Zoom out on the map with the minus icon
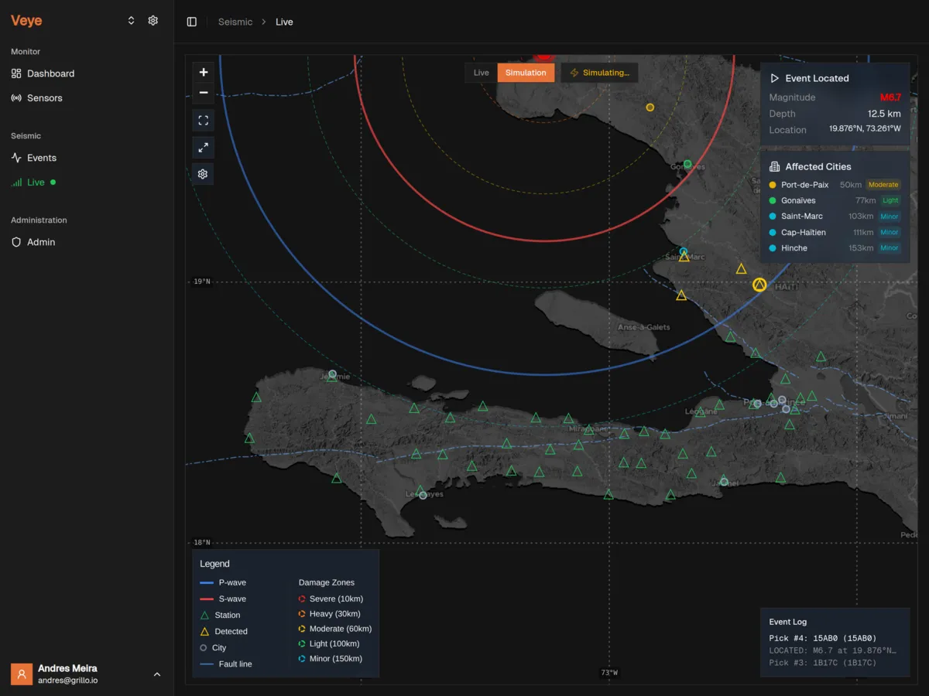The image size is (929, 696). click(203, 93)
